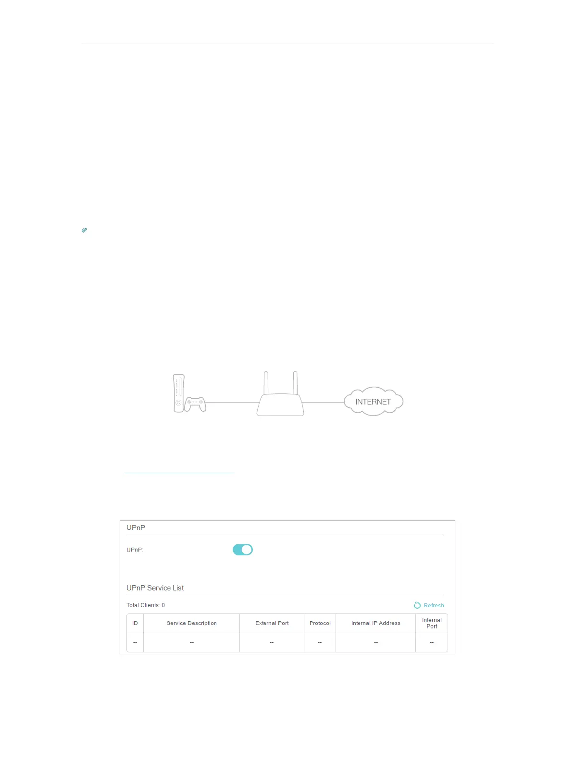Click the External Port column header
Viewport: 575px width, 760px height.
pos(272,623)
